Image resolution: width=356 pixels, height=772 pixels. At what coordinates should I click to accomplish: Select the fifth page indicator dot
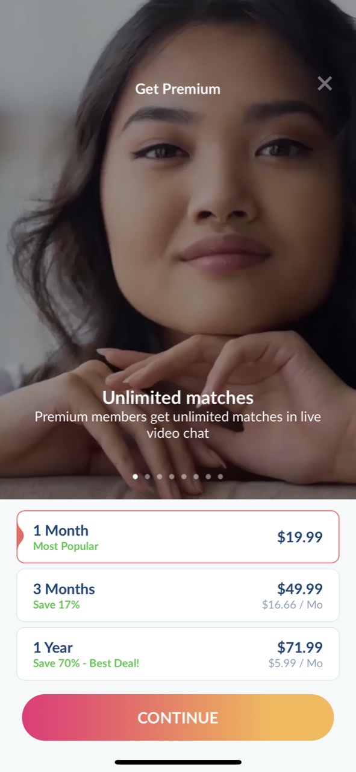tap(184, 476)
